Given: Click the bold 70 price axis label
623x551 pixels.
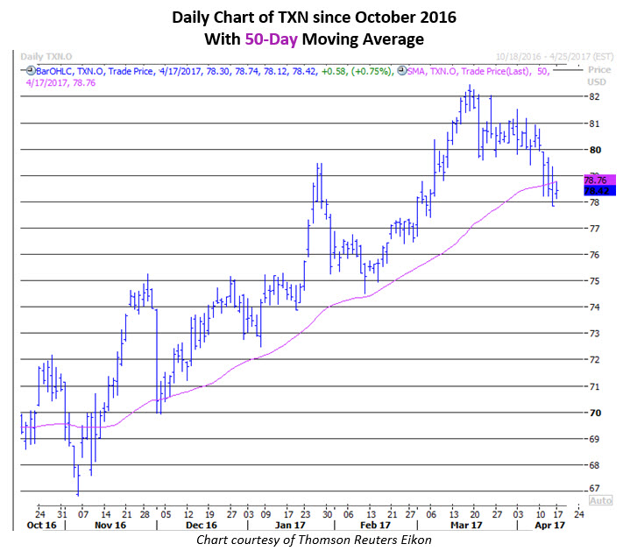Looking at the screenshot, I should click(x=595, y=413).
